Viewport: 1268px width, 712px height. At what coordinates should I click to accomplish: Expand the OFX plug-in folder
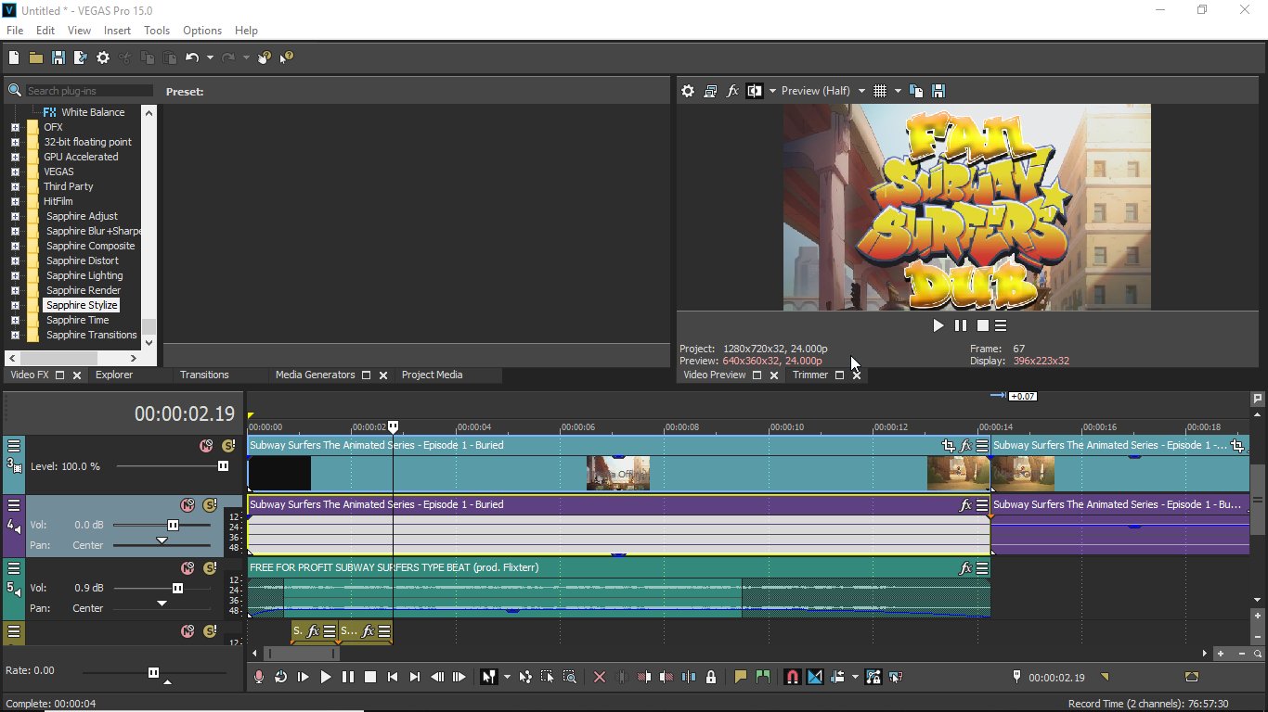click(x=15, y=127)
